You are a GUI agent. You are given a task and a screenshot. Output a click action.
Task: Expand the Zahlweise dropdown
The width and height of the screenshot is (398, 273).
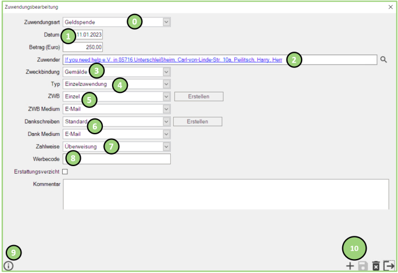coord(167,146)
